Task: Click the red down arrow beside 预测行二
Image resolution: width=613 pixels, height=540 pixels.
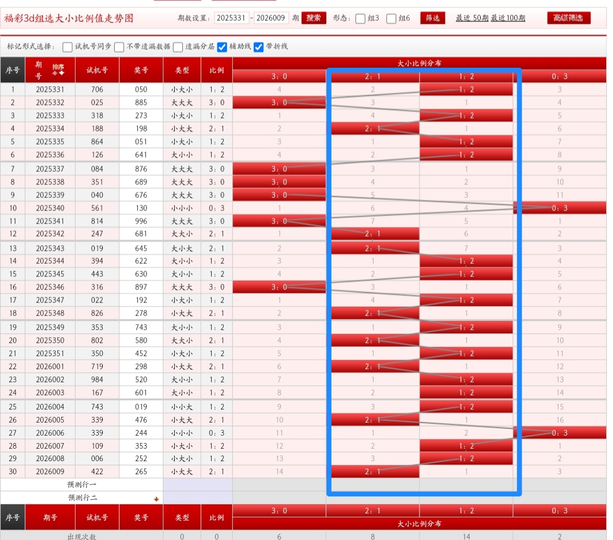Action: [x=156, y=499]
